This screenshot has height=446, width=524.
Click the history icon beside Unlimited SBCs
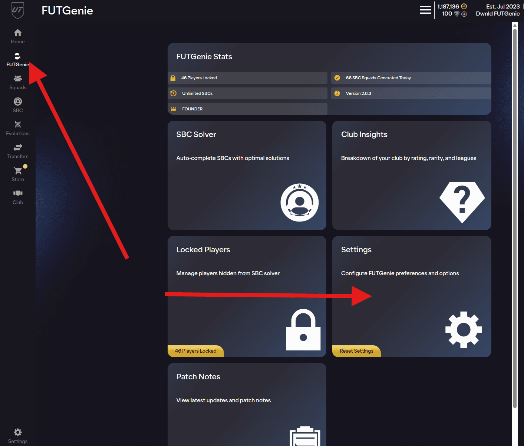click(x=173, y=93)
